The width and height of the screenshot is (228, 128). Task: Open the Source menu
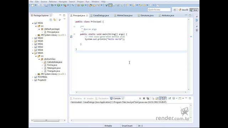click(44, 1)
